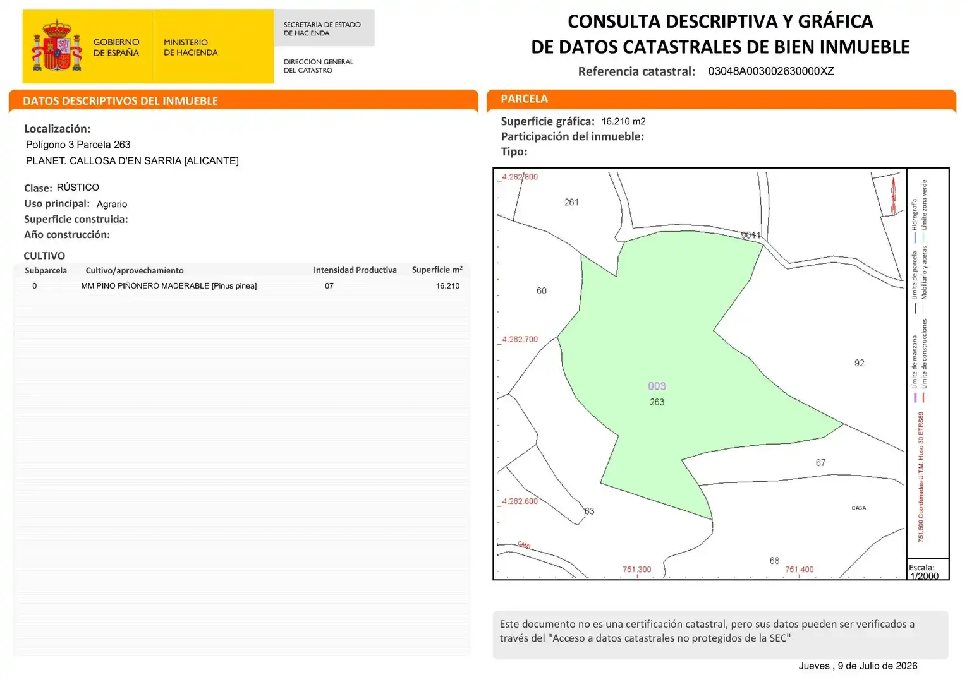The width and height of the screenshot is (967, 682).
Task: Click neighbouring parcel 261 on map
Action: pyautogui.click(x=571, y=202)
